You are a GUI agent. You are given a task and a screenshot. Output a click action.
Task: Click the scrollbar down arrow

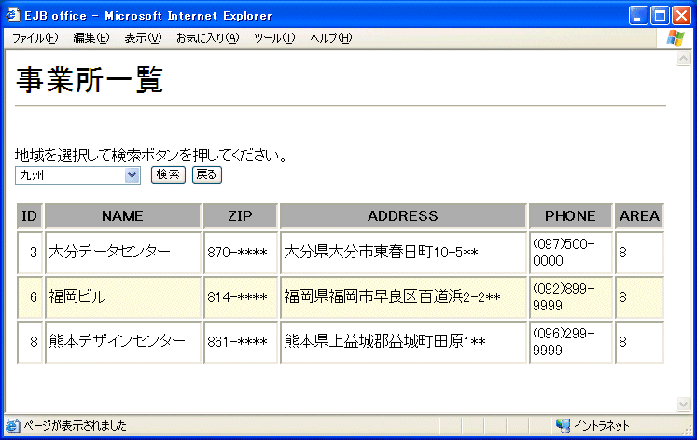tap(683, 404)
